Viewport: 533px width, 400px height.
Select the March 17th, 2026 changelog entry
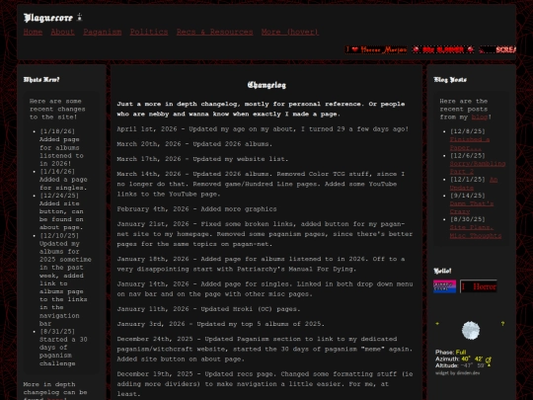(202, 159)
